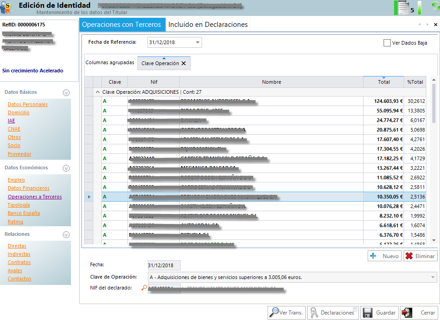Open Contratos link

(x=19, y=263)
